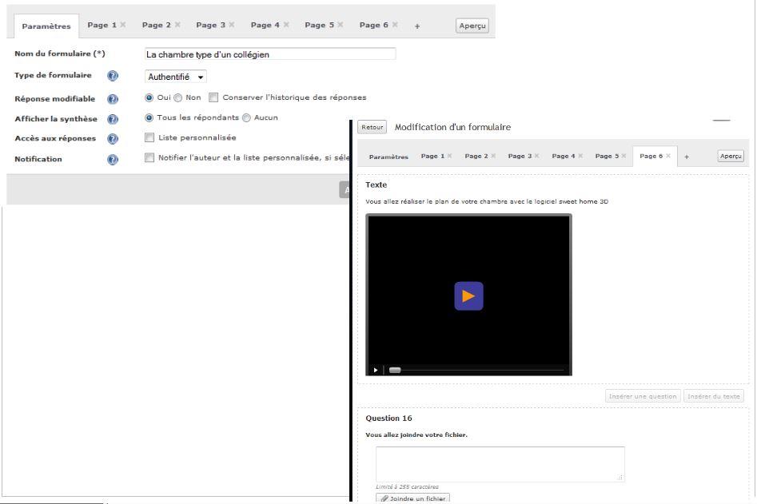Add a new page with plus tab in top bar
757x504 pixels.
pos(417,26)
